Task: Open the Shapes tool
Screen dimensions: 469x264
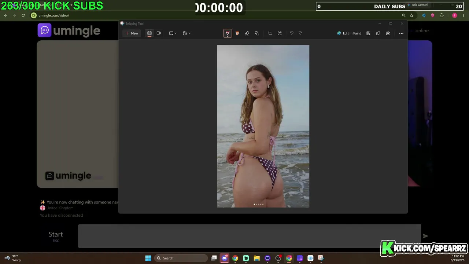Action: (x=257, y=33)
